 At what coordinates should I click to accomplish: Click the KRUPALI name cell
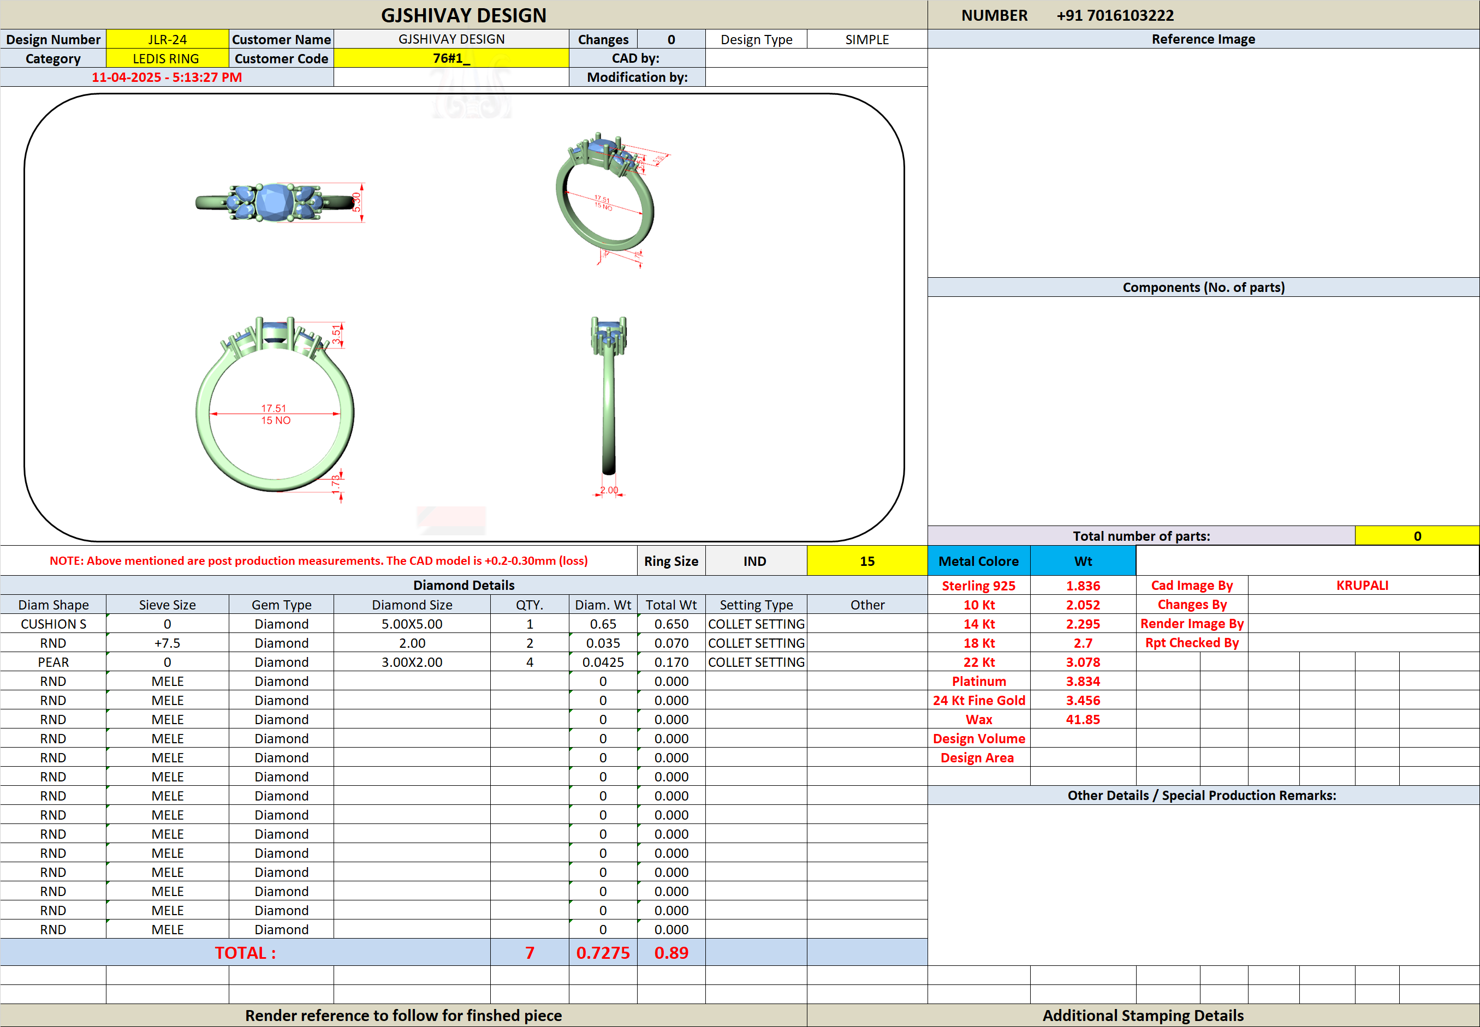[1363, 586]
